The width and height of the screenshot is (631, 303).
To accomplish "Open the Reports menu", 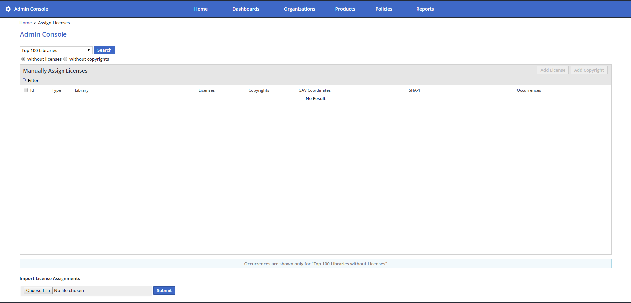I will coord(425,9).
